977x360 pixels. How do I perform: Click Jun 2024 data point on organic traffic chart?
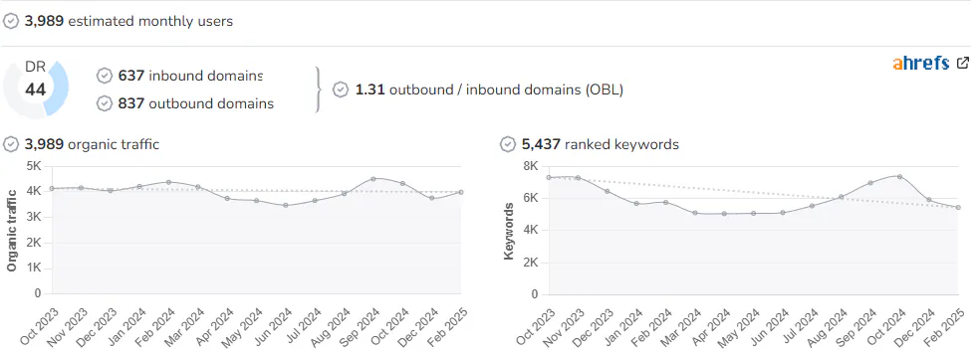click(286, 205)
